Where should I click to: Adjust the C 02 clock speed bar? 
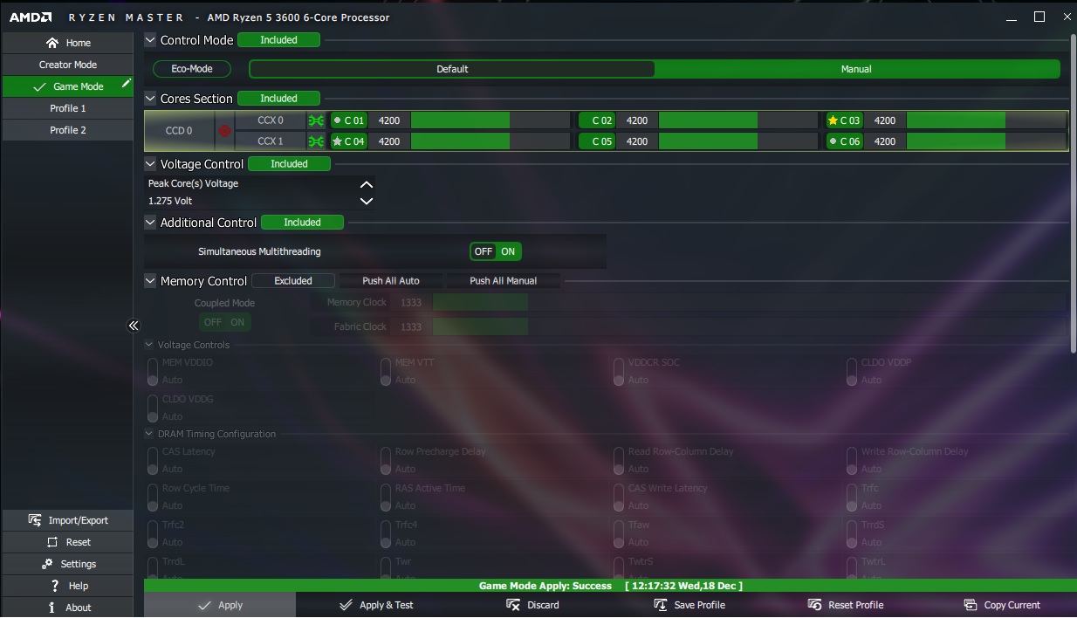740,120
